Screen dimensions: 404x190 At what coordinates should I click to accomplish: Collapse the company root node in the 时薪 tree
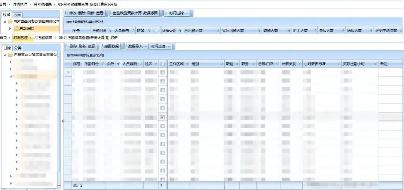click(5, 55)
